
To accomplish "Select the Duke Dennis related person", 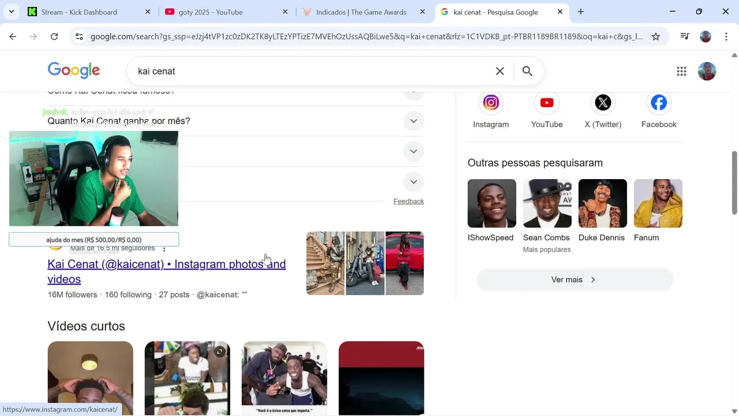I will point(603,211).
